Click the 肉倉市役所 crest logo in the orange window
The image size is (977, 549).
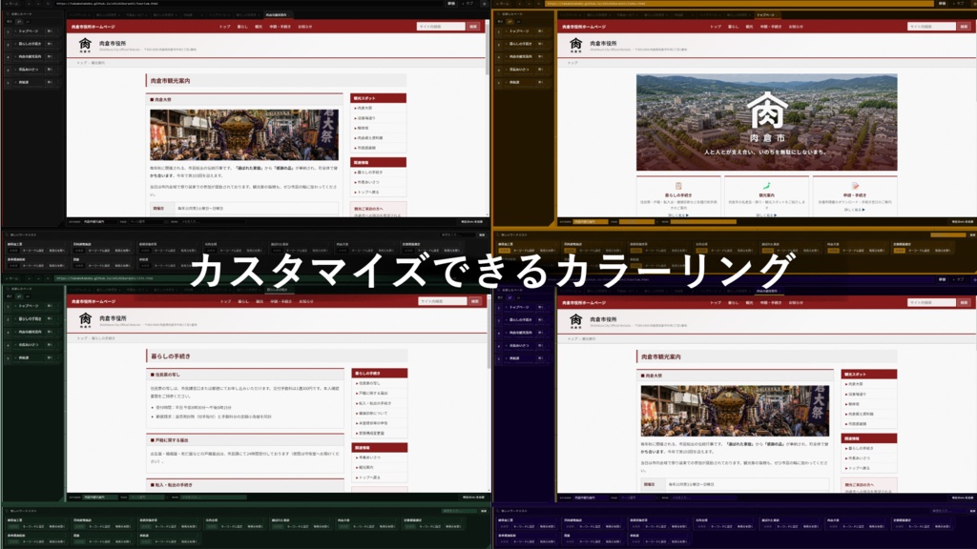point(575,45)
